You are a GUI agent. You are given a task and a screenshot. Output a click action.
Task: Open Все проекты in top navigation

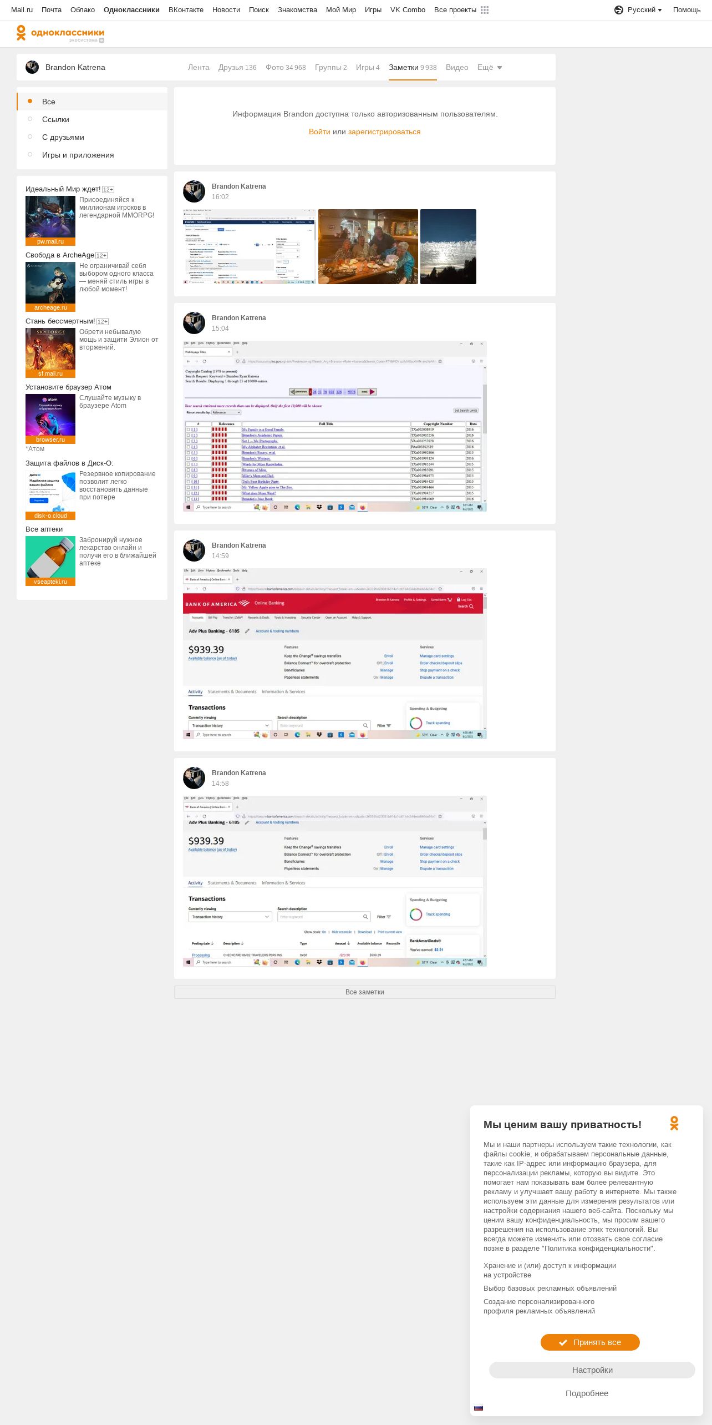[455, 10]
